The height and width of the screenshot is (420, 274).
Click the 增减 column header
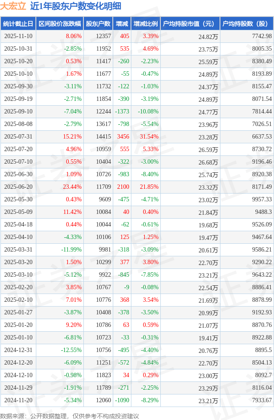122,24
